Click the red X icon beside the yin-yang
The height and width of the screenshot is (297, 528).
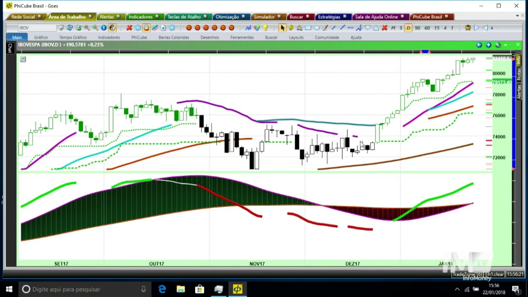point(129,28)
